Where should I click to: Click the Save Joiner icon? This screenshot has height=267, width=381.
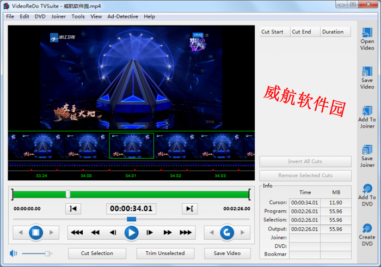(x=367, y=156)
